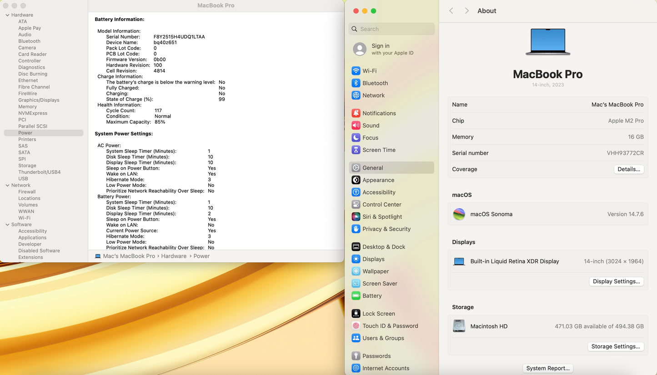Click the Serial number VHH93772CR text
The image size is (657, 375).
coord(625,153)
